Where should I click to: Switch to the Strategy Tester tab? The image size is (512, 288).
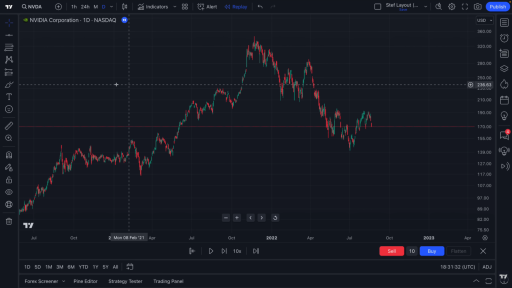tap(125, 281)
